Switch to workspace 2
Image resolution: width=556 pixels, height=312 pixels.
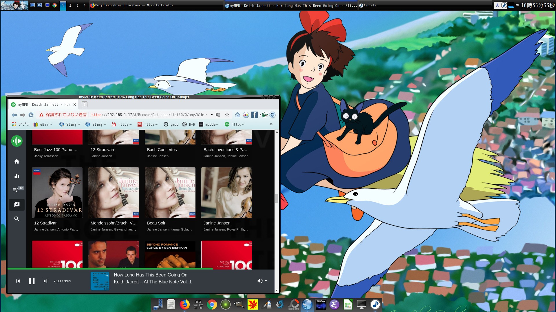(x=70, y=5)
